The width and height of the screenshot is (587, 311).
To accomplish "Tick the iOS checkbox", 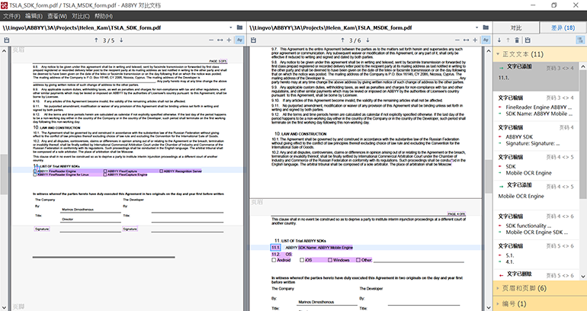I will click(x=302, y=260).
